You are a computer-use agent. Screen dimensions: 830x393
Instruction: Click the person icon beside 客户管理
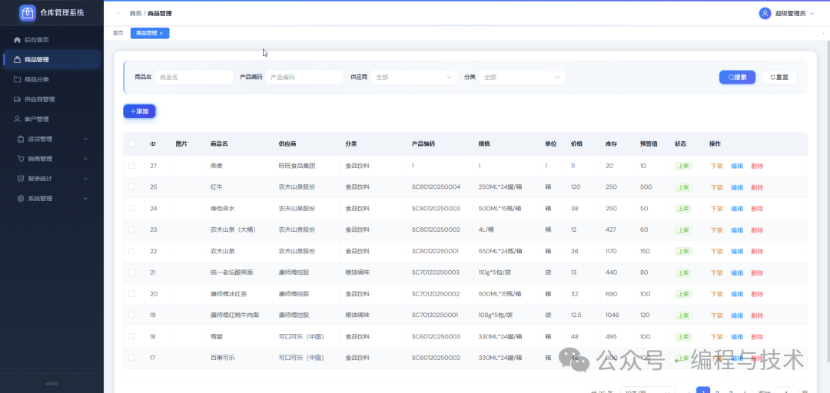(x=17, y=119)
